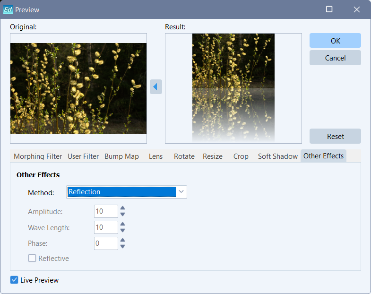Screen dimensions: 371x294
Task: Decrease Amplitude with the down arrow
Action: [122, 214]
